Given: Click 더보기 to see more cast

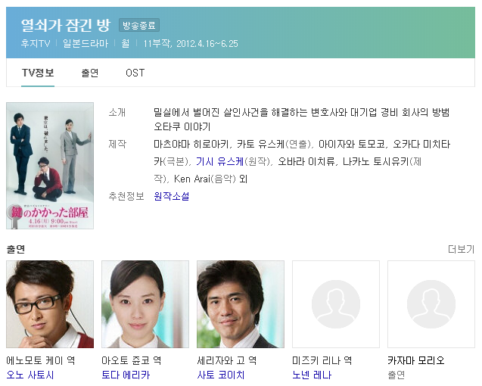Looking at the screenshot, I should tap(461, 249).
